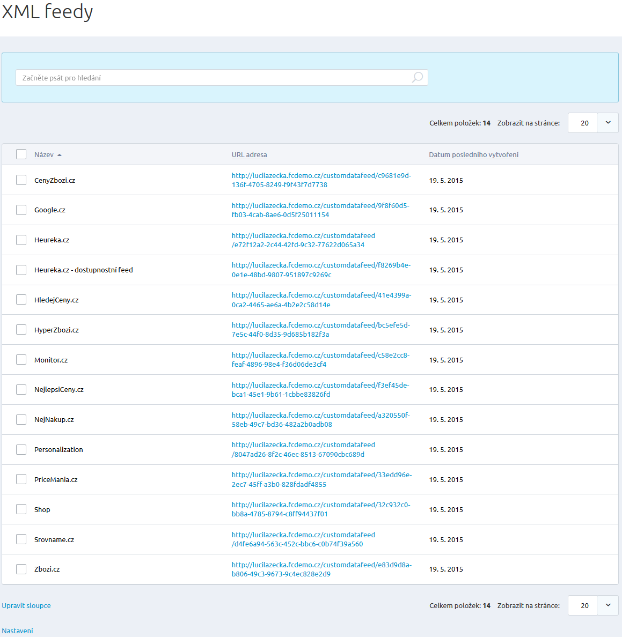Image resolution: width=622 pixels, height=637 pixels.
Task: Open the Personalization feed URL
Action: click(x=303, y=450)
